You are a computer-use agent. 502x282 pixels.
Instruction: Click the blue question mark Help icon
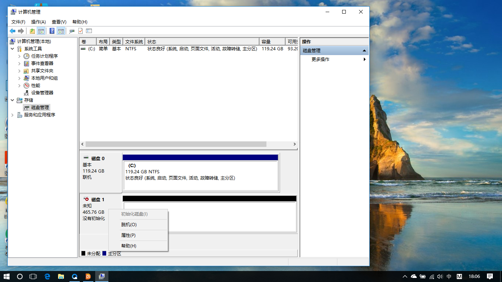(52, 31)
